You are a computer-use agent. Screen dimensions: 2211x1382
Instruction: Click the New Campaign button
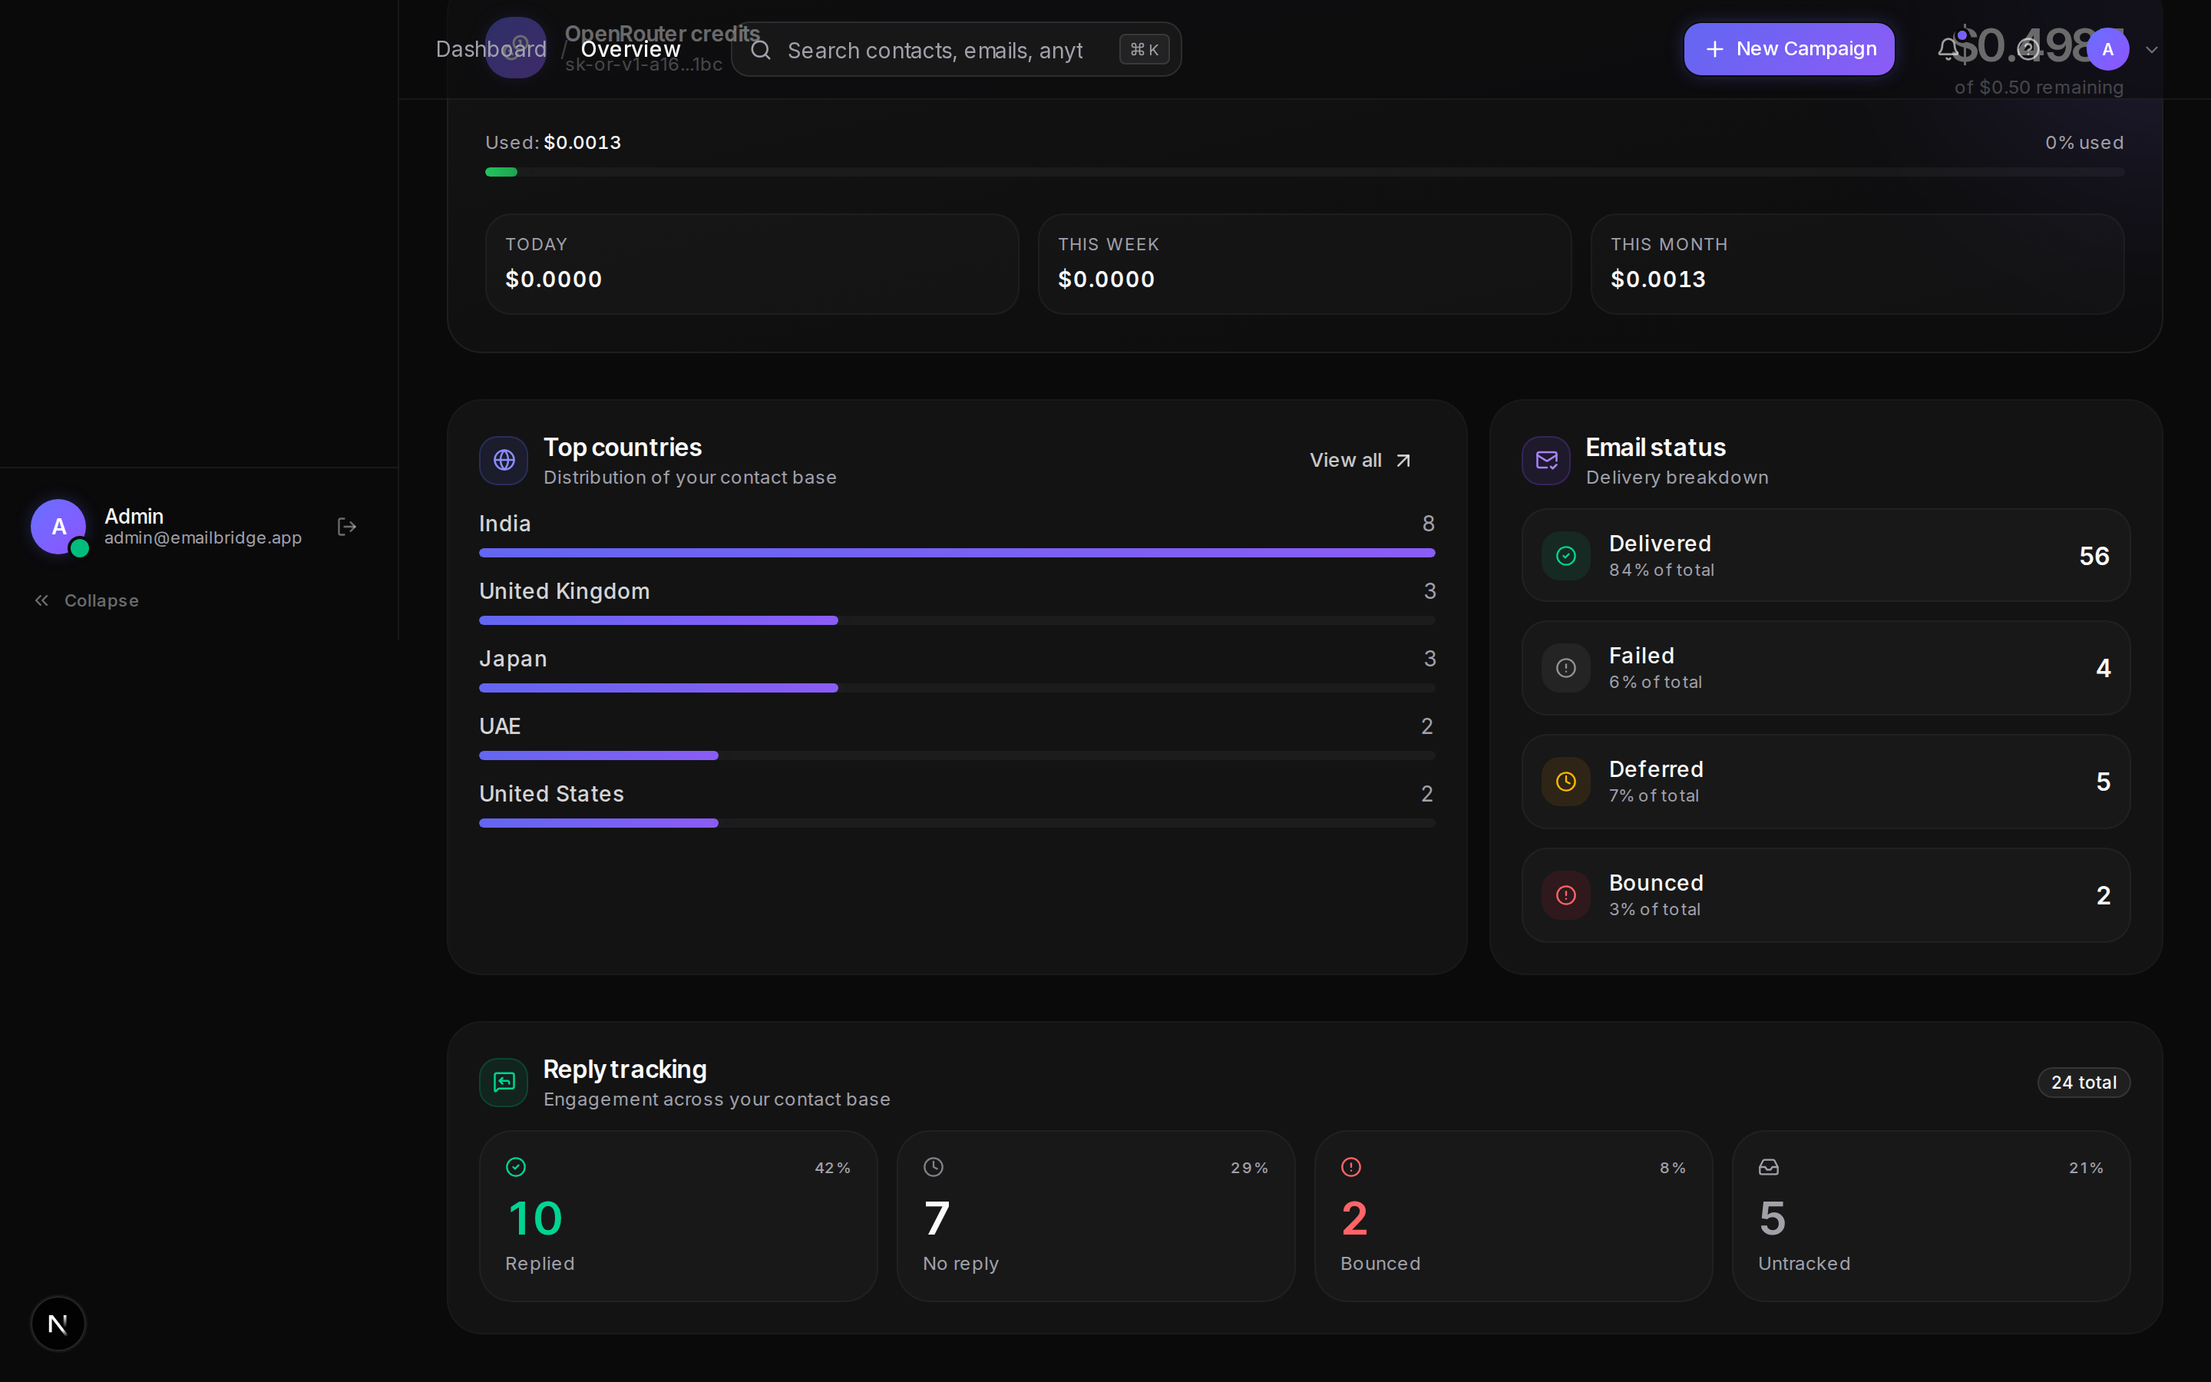(x=1789, y=49)
